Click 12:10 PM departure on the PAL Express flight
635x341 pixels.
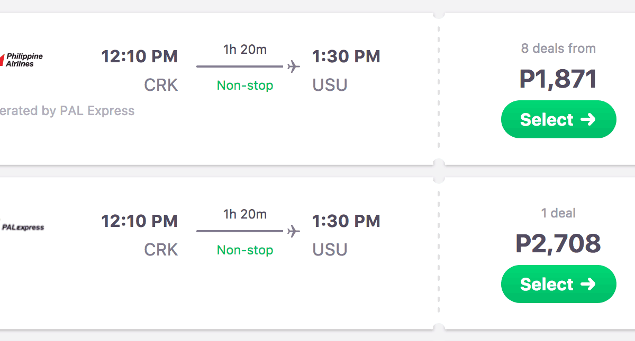[140, 221]
